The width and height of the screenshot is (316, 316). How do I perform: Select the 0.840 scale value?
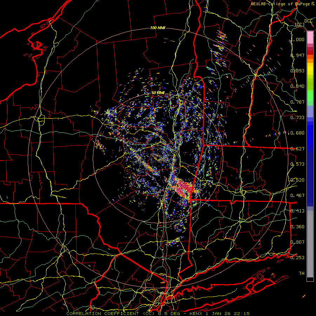point(297,86)
